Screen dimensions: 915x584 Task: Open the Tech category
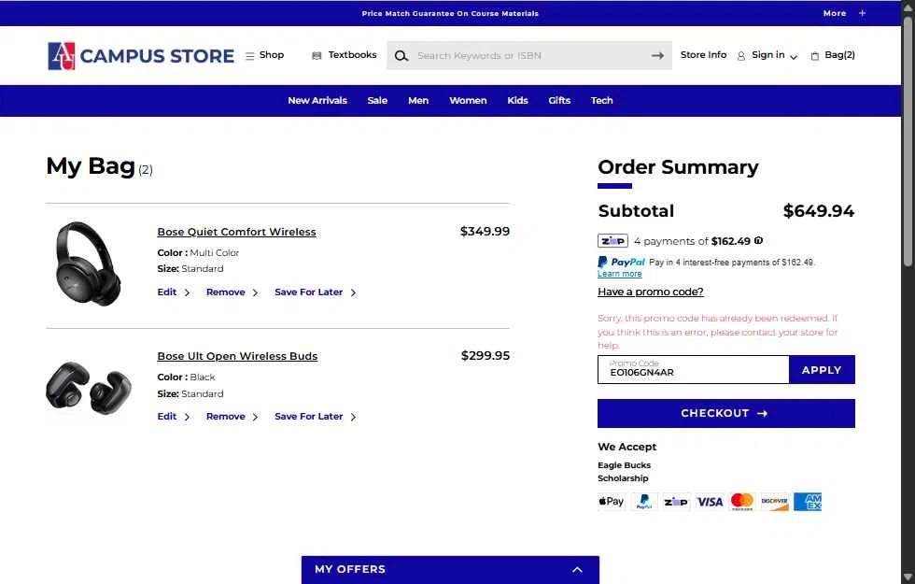click(601, 101)
